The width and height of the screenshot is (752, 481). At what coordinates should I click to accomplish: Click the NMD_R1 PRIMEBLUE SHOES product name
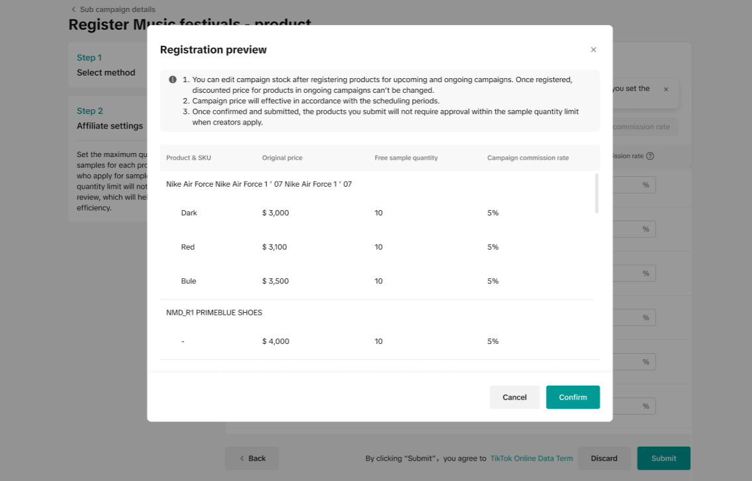point(214,313)
